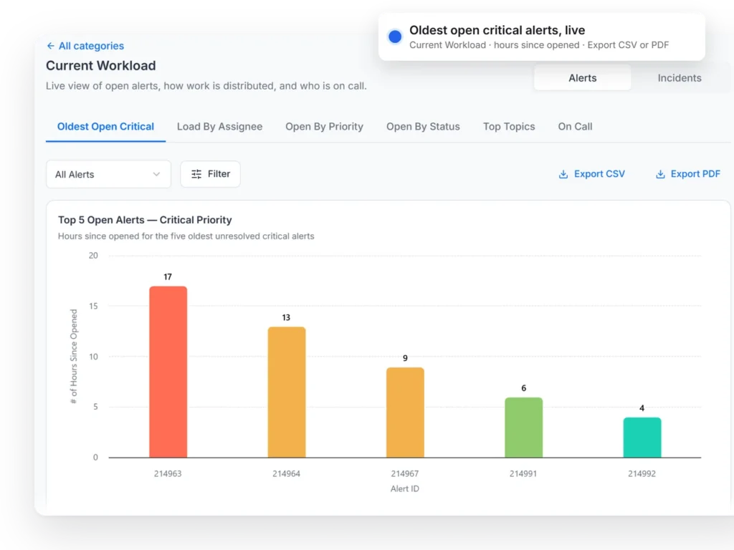The height and width of the screenshot is (550, 734).
Task: Click the value label 13 above the bar
Action: click(x=286, y=317)
